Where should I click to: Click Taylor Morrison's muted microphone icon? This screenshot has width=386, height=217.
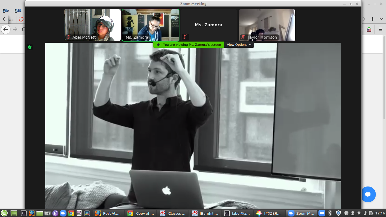point(243,37)
